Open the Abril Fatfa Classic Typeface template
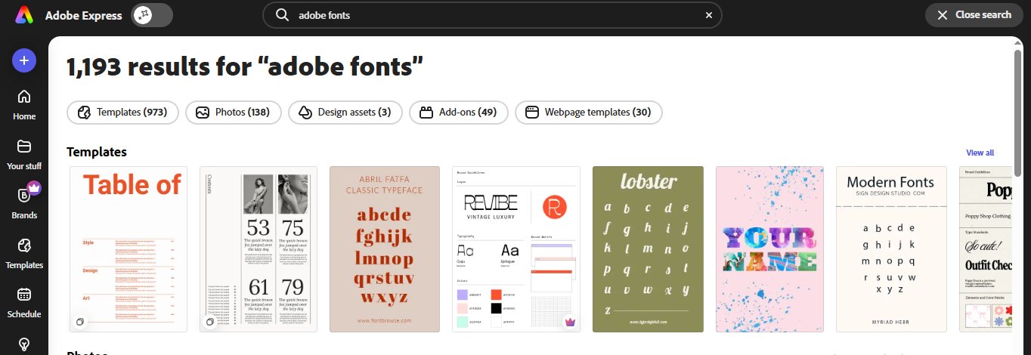The width and height of the screenshot is (1031, 355). point(385,249)
